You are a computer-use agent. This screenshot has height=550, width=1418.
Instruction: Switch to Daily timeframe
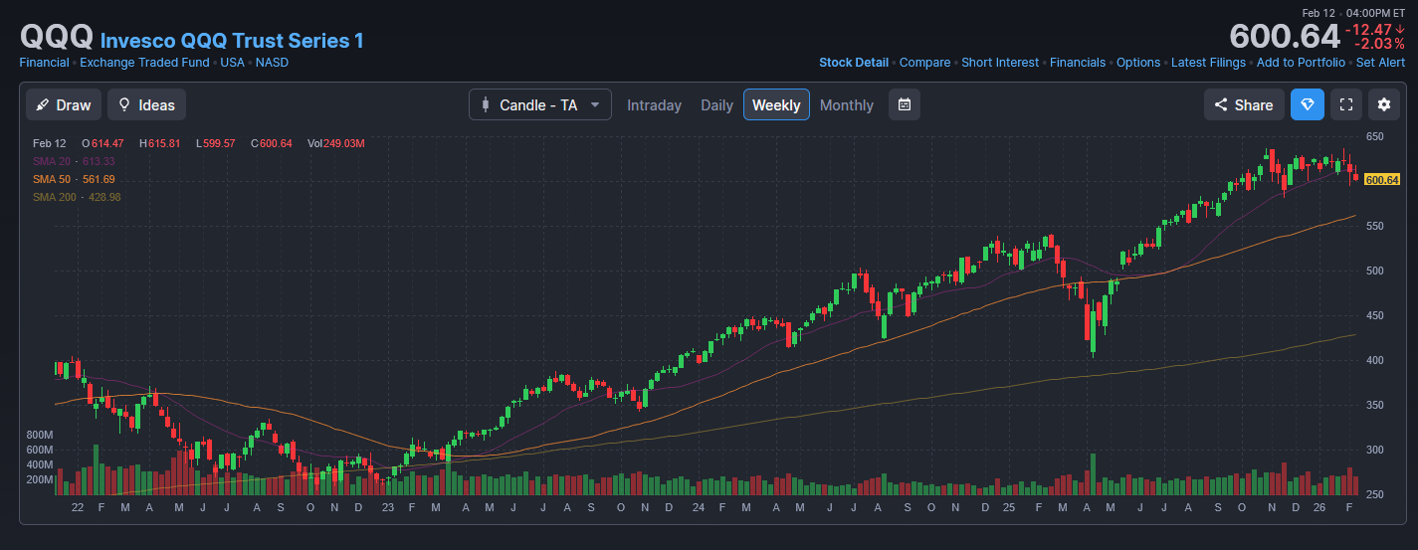(x=716, y=105)
